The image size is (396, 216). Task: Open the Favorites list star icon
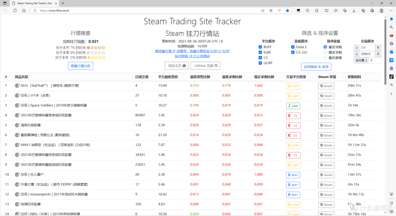335,11
